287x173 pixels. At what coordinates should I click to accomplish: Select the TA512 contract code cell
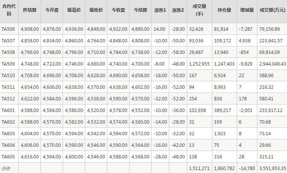click(8, 98)
